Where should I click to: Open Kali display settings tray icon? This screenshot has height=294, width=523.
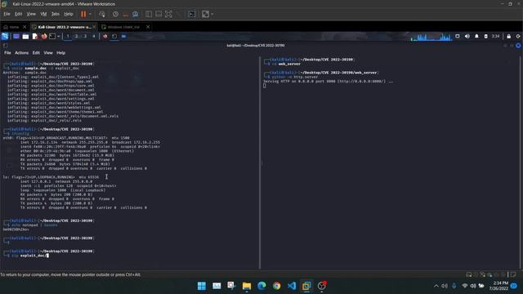(458, 36)
